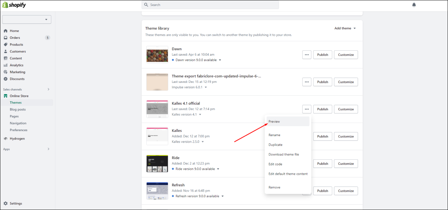This screenshot has width=448, height=210.
Task: Click the Search input field
Action: 210,5
